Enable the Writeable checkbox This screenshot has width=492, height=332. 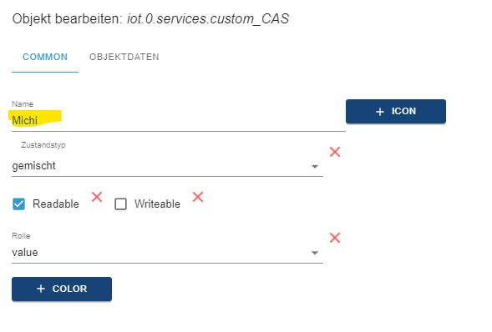pyautogui.click(x=120, y=204)
